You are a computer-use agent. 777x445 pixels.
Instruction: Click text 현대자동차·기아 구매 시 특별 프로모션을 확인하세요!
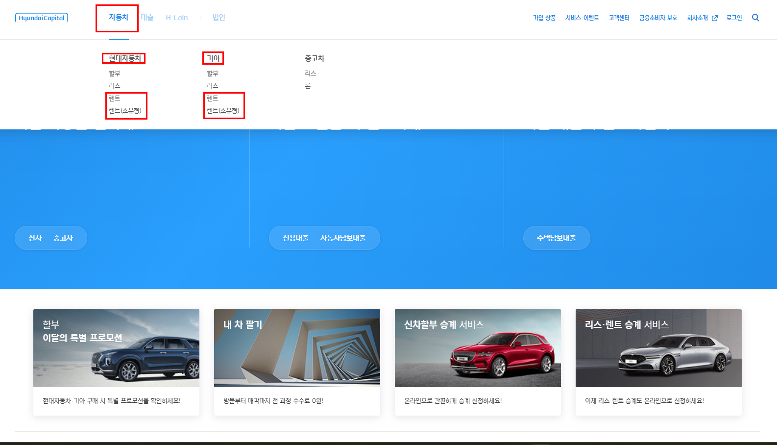[x=112, y=401]
